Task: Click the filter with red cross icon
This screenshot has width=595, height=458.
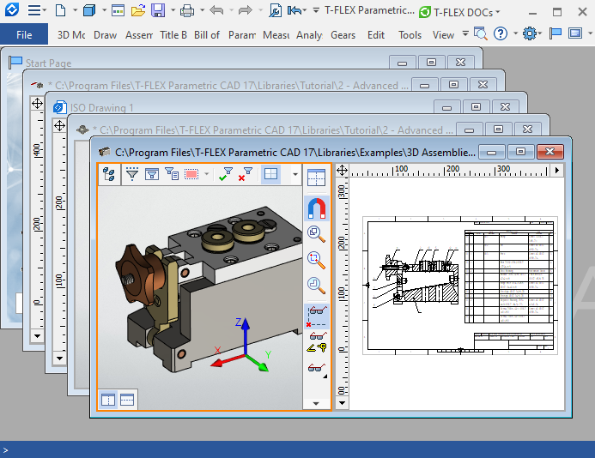Action: click(246, 174)
